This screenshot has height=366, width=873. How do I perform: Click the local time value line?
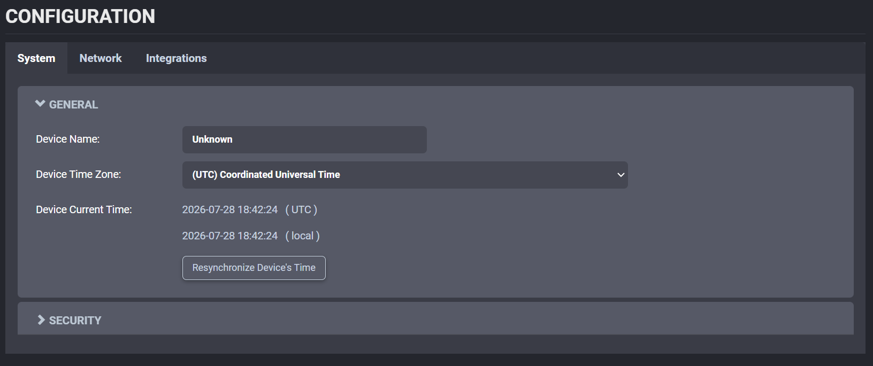(x=251, y=236)
